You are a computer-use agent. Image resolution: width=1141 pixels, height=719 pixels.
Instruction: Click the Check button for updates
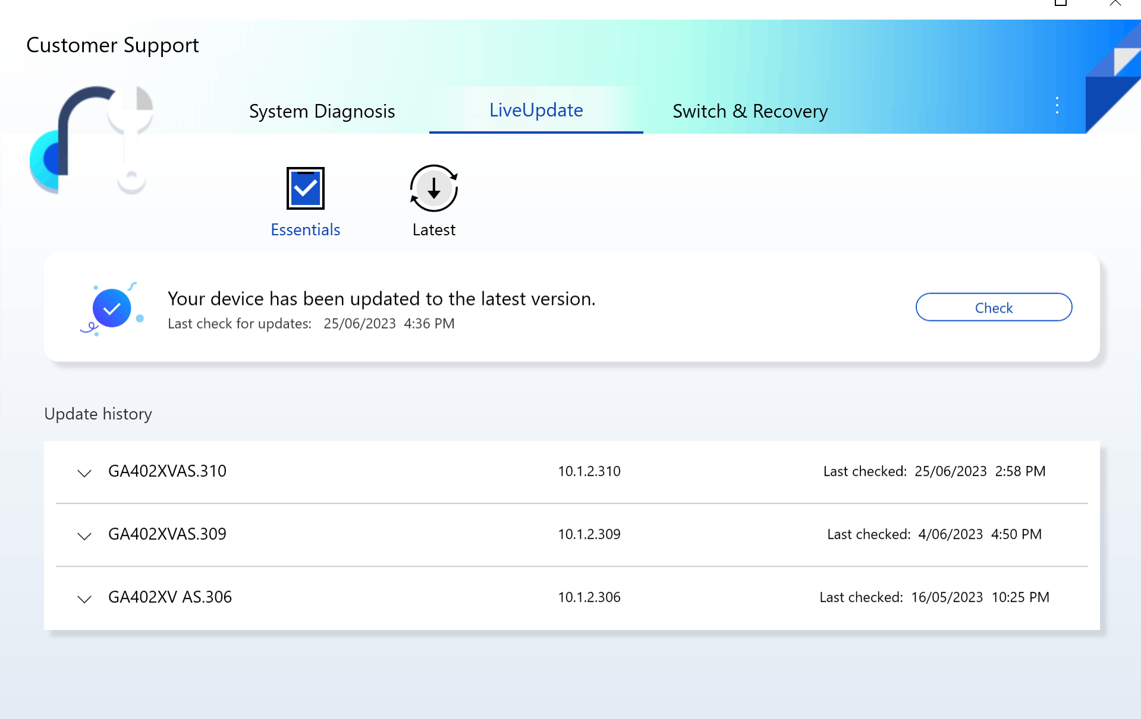pyautogui.click(x=994, y=307)
